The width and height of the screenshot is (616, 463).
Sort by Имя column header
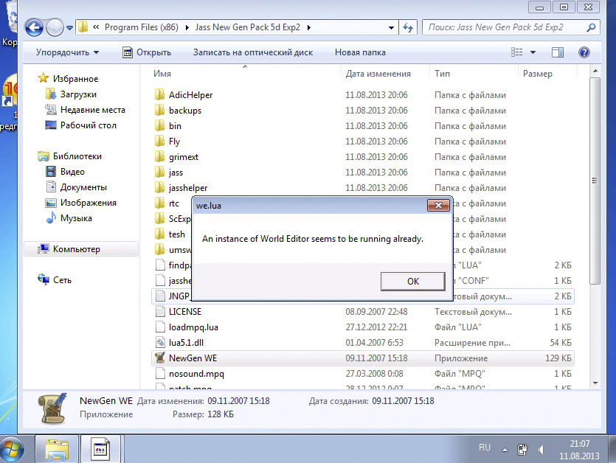[x=162, y=74]
